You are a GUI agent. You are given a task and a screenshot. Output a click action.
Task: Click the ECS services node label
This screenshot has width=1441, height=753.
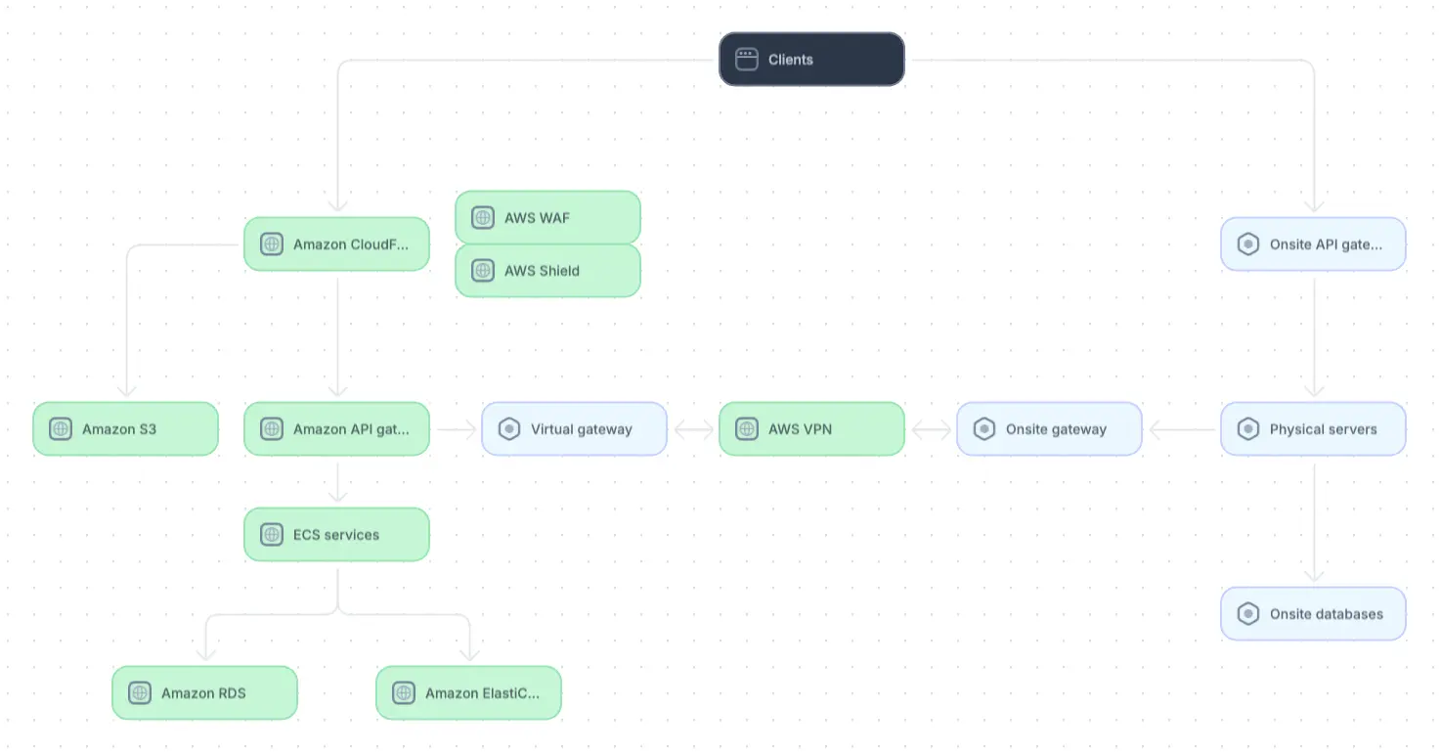336,535
